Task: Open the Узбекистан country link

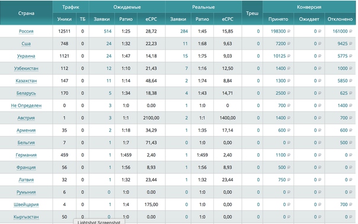Action: coord(26,68)
